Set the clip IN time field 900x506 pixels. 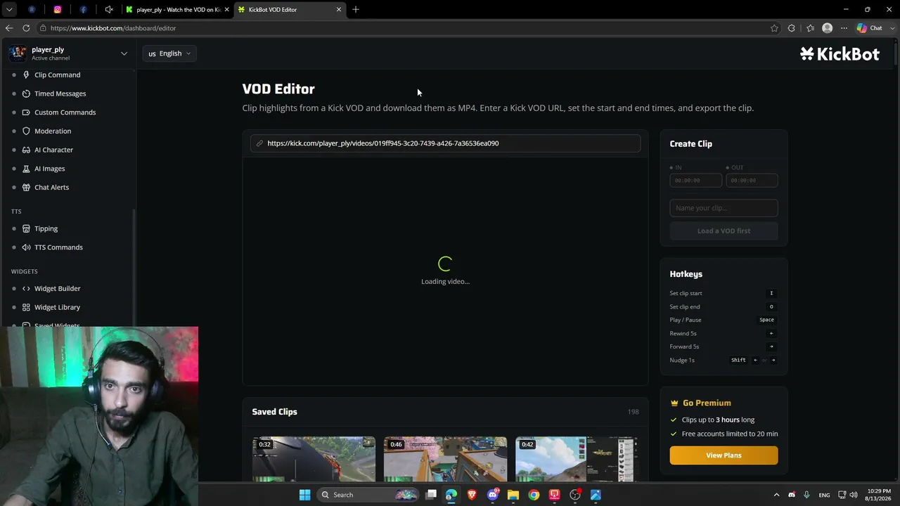click(x=695, y=181)
